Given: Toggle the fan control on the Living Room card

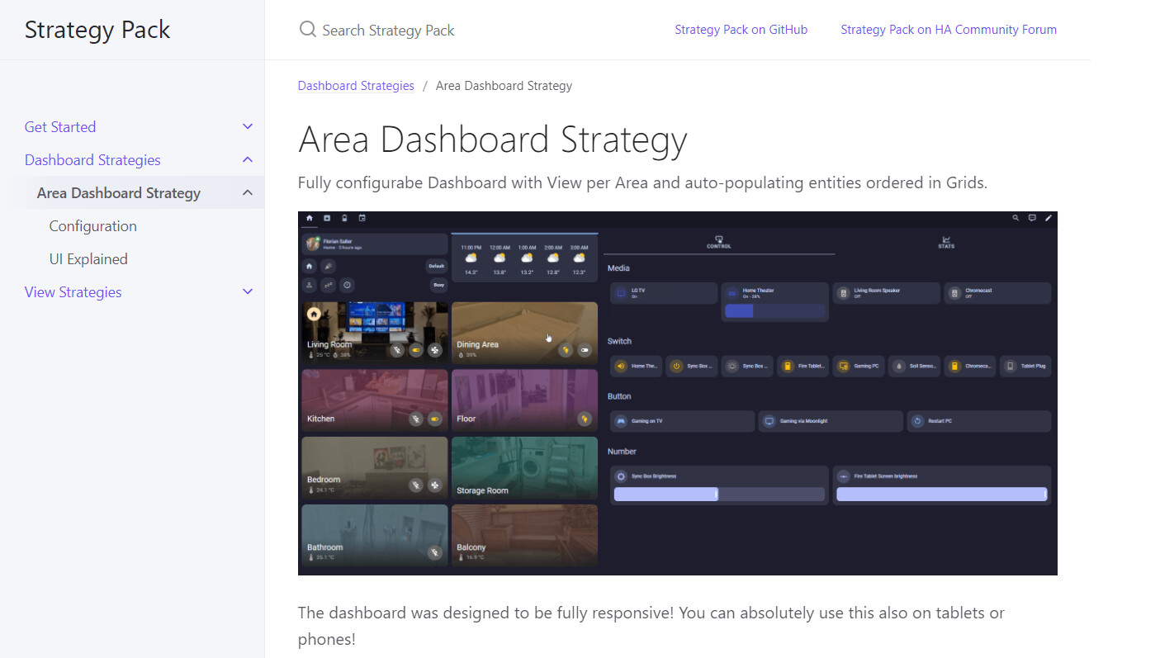Looking at the screenshot, I should (x=435, y=350).
